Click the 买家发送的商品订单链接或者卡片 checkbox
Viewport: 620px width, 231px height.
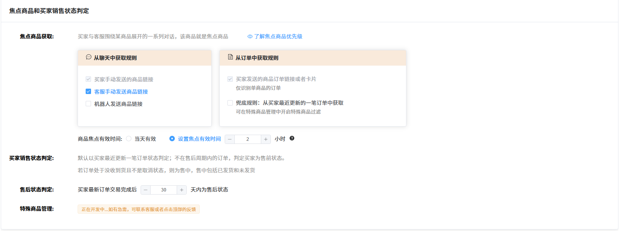coord(230,79)
